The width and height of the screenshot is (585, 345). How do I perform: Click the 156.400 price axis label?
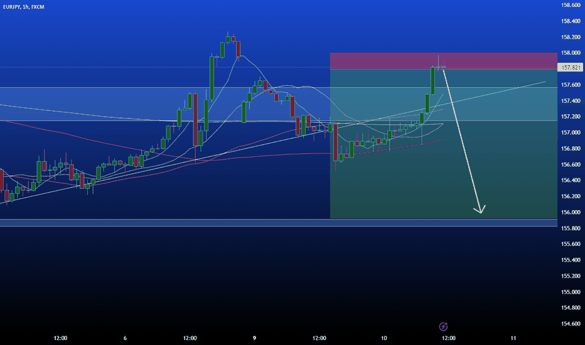click(x=571, y=180)
